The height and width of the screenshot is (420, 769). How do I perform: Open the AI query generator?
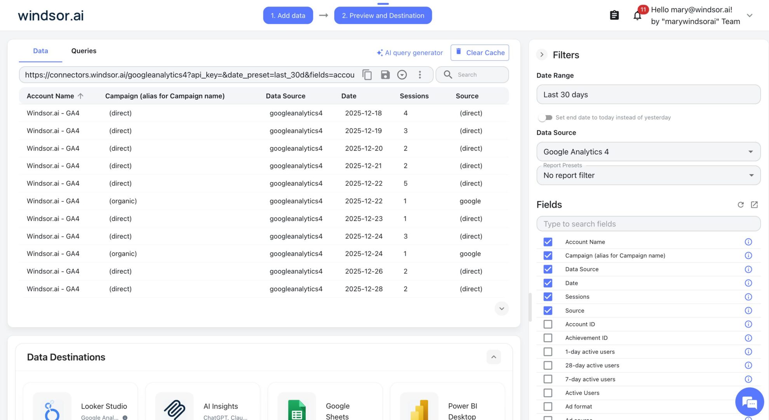409,53
